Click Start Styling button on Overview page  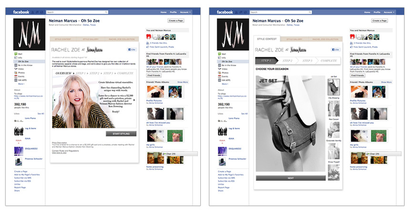click(x=121, y=134)
